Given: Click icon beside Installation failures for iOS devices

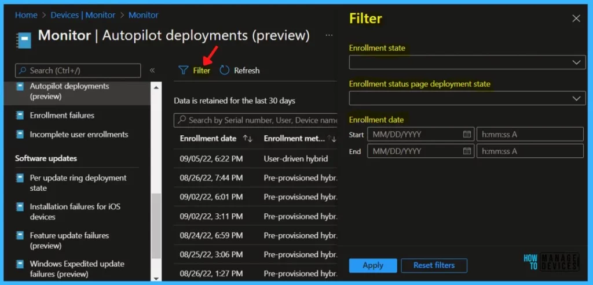Looking at the screenshot, I should pyautogui.click(x=20, y=206).
